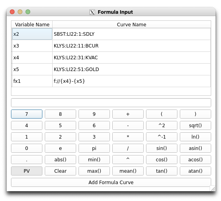
Task: Click the ^2 square button
Action: 162,126
